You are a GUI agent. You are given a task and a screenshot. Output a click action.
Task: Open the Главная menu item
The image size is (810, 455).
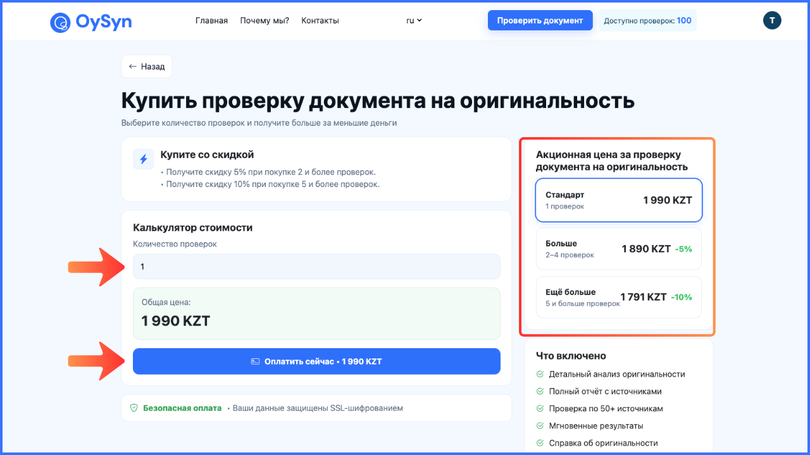tap(211, 20)
